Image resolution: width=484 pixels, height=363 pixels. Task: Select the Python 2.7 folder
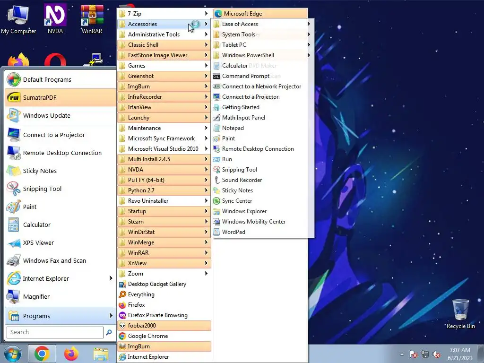[x=164, y=190]
